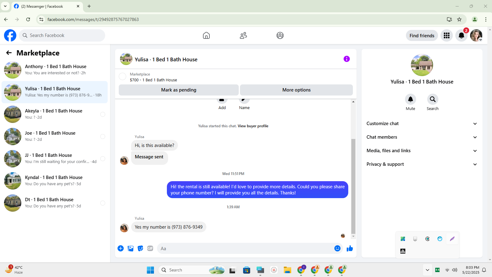Open the tab search dropdown
This screenshot has height=277, width=492.
(5, 6)
